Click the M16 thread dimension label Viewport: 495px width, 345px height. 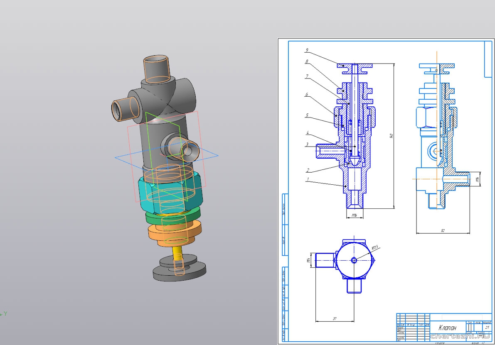(354, 215)
